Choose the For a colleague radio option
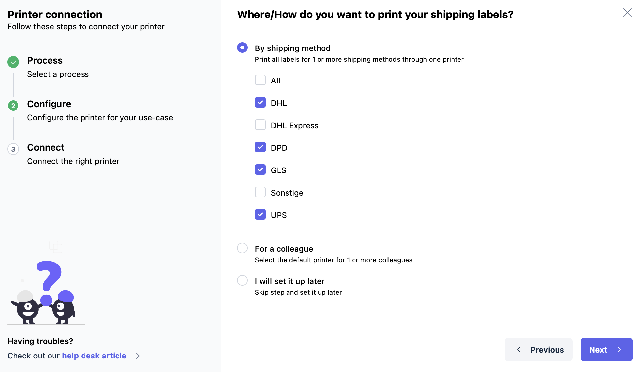Viewport: 643px width, 372px height. [x=242, y=248]
